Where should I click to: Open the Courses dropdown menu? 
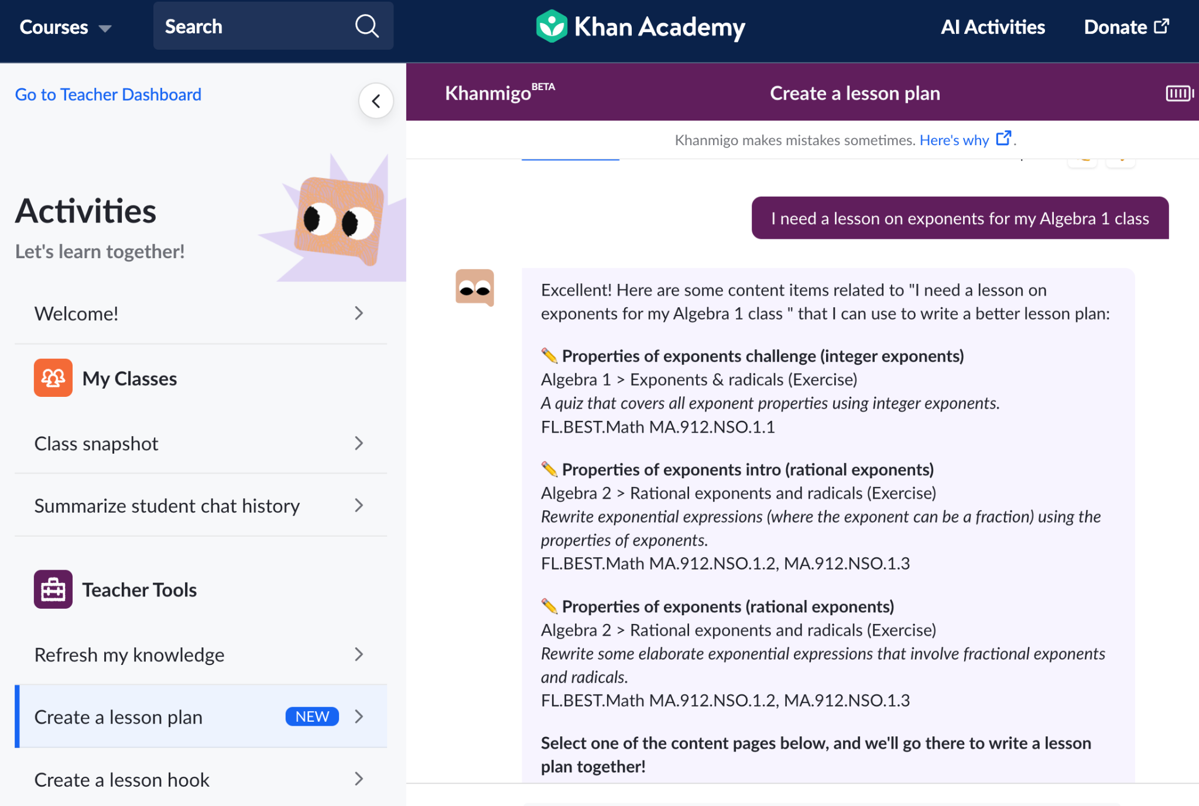click(65, 27)
